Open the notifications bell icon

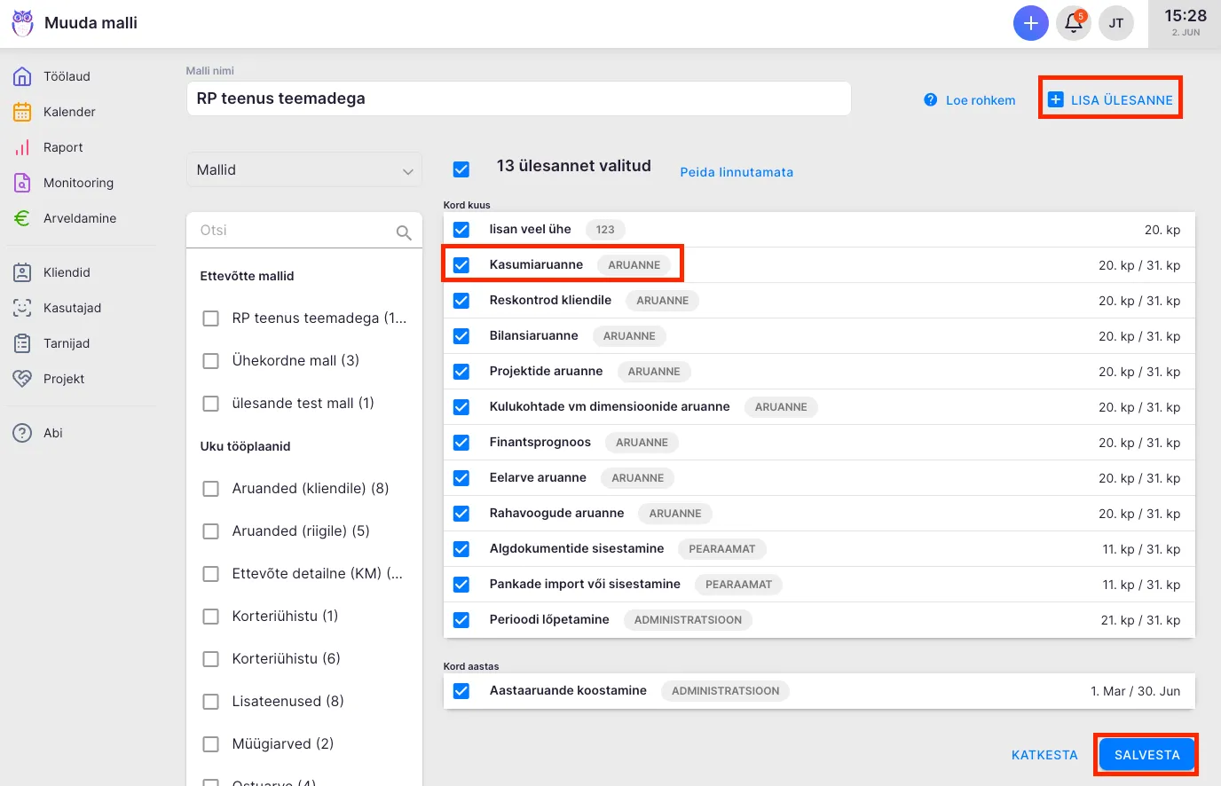[x=1074, y=23]
